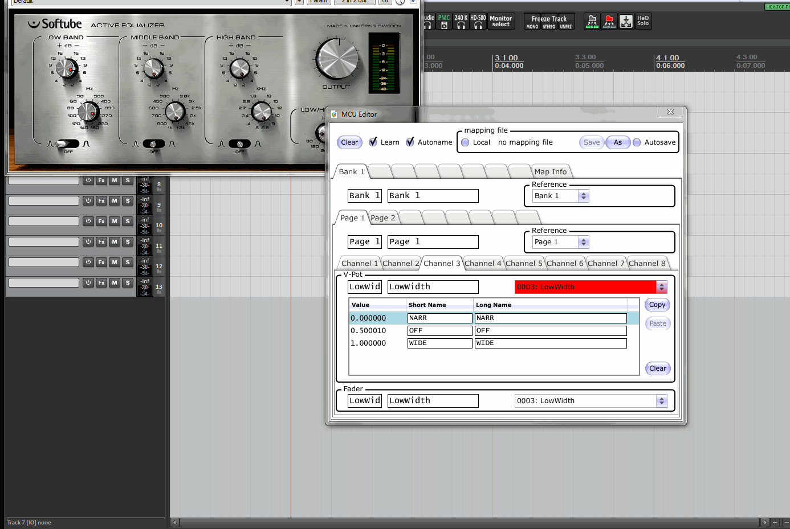Image resolution: width=790 pixels, height=529 pixels.
Task: Open the Fx chain for track 9
Action: 101,201
